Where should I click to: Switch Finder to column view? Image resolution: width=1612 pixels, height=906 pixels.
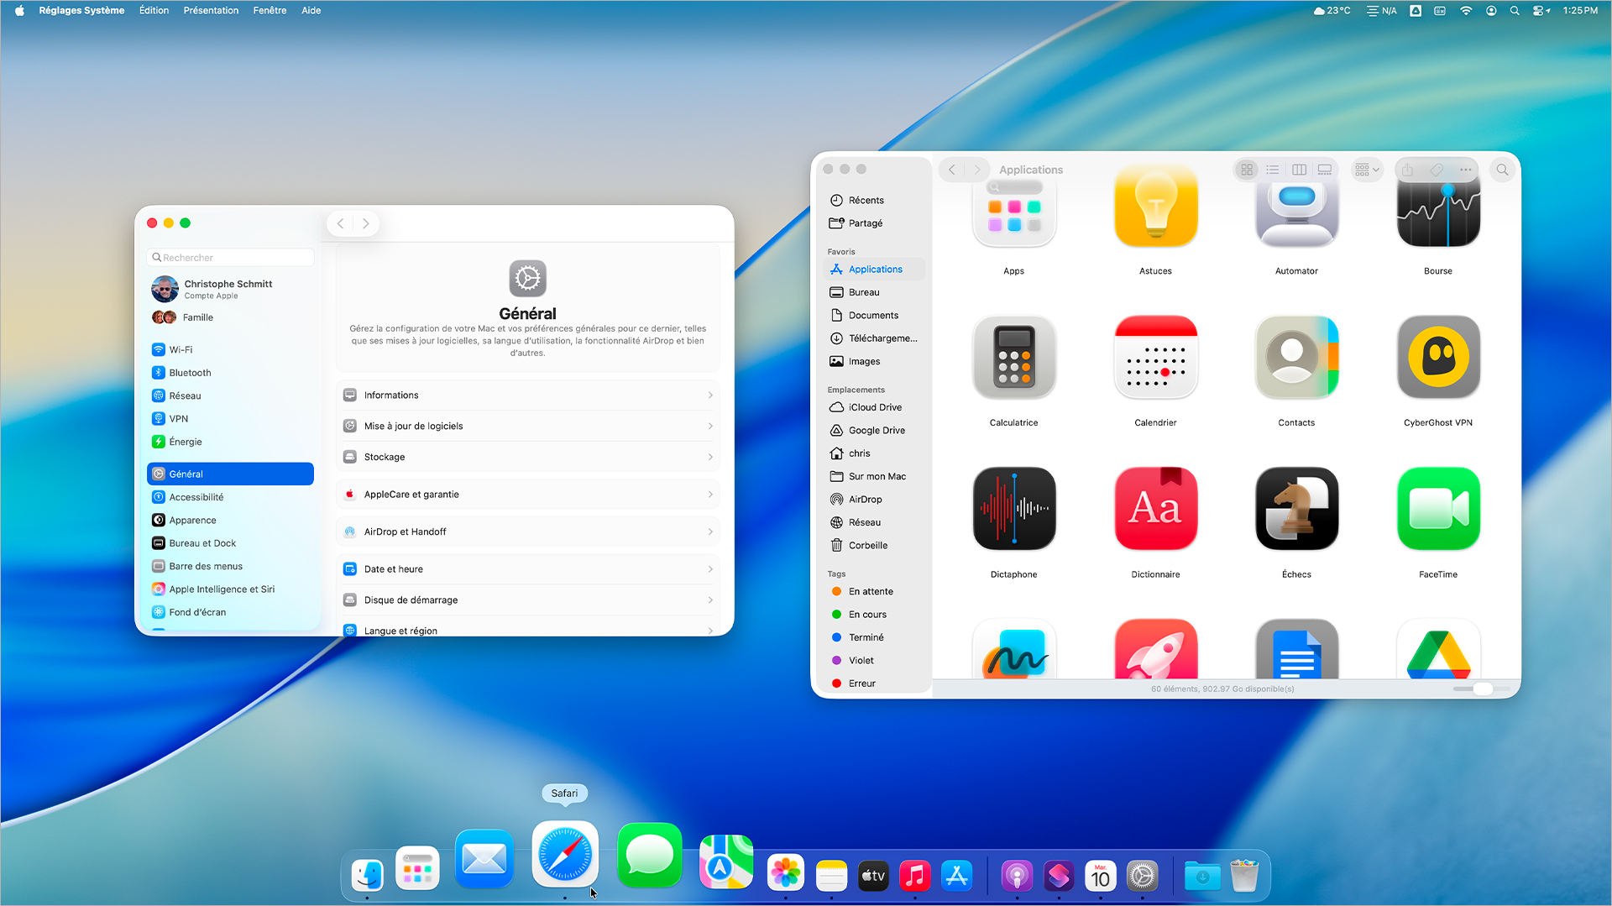(1299, 170)
